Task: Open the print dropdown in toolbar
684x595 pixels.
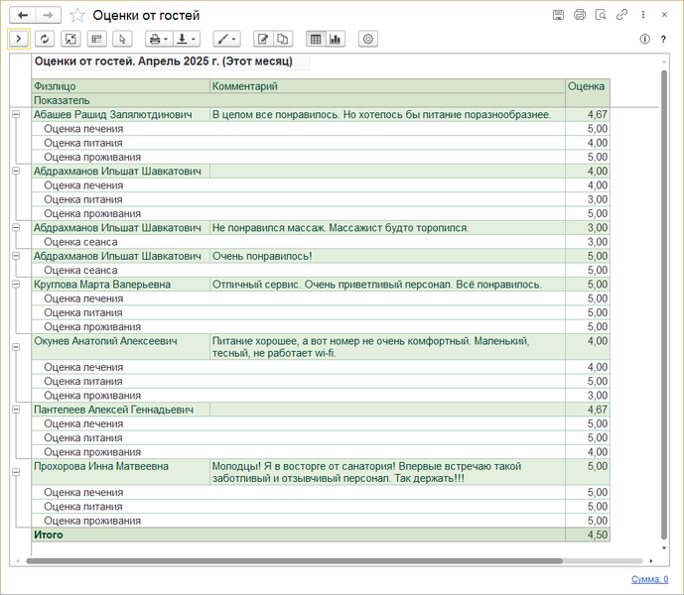Action: pos(158,39)
